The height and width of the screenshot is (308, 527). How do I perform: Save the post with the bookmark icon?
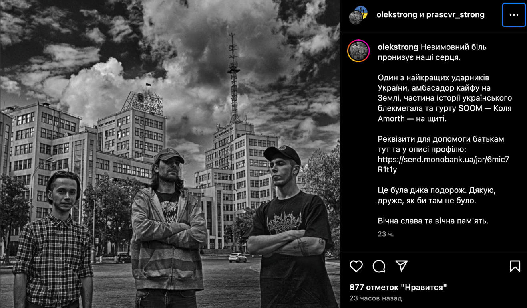tap(515, 266)
